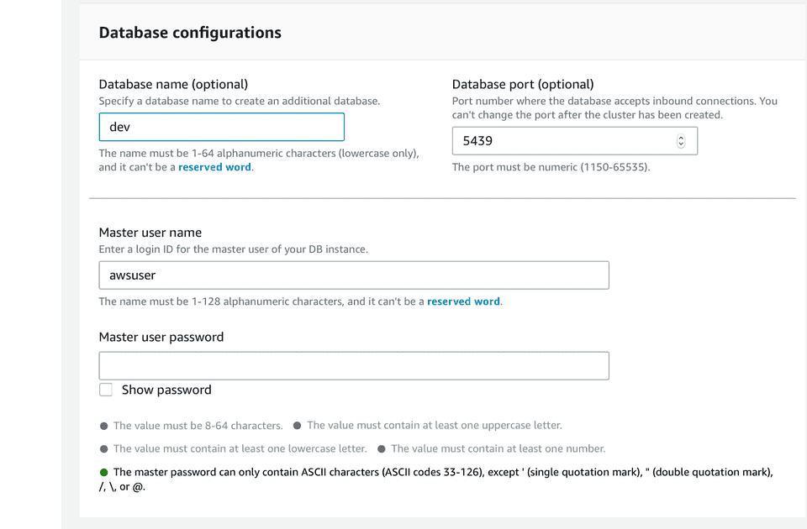Click the Master user name field with awsuser
The image size is (807, 529).
pos(353,275)
